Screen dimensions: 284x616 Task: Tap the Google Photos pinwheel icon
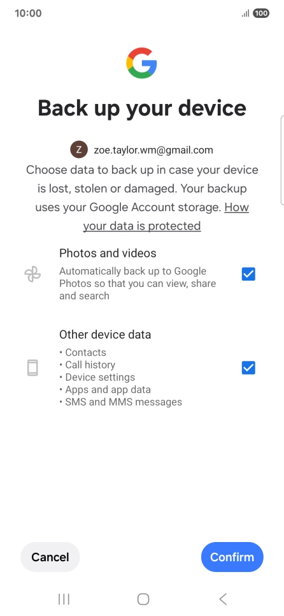(x=32, y=274)
